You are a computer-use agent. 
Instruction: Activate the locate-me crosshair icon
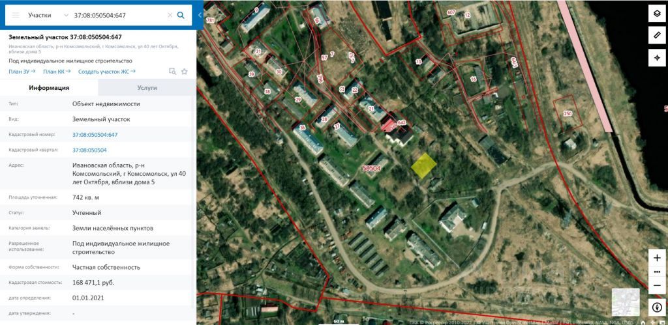657,58
